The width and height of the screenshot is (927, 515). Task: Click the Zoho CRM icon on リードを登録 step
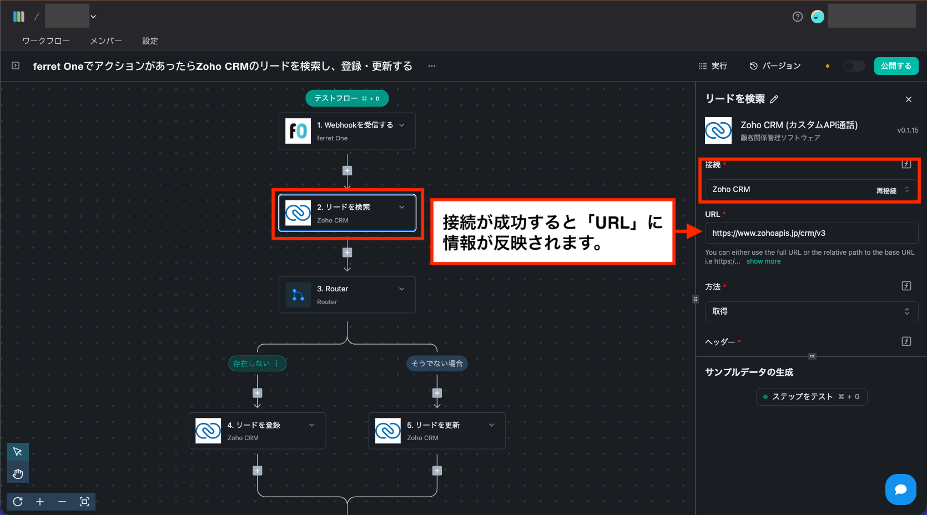tap(208, 431)
